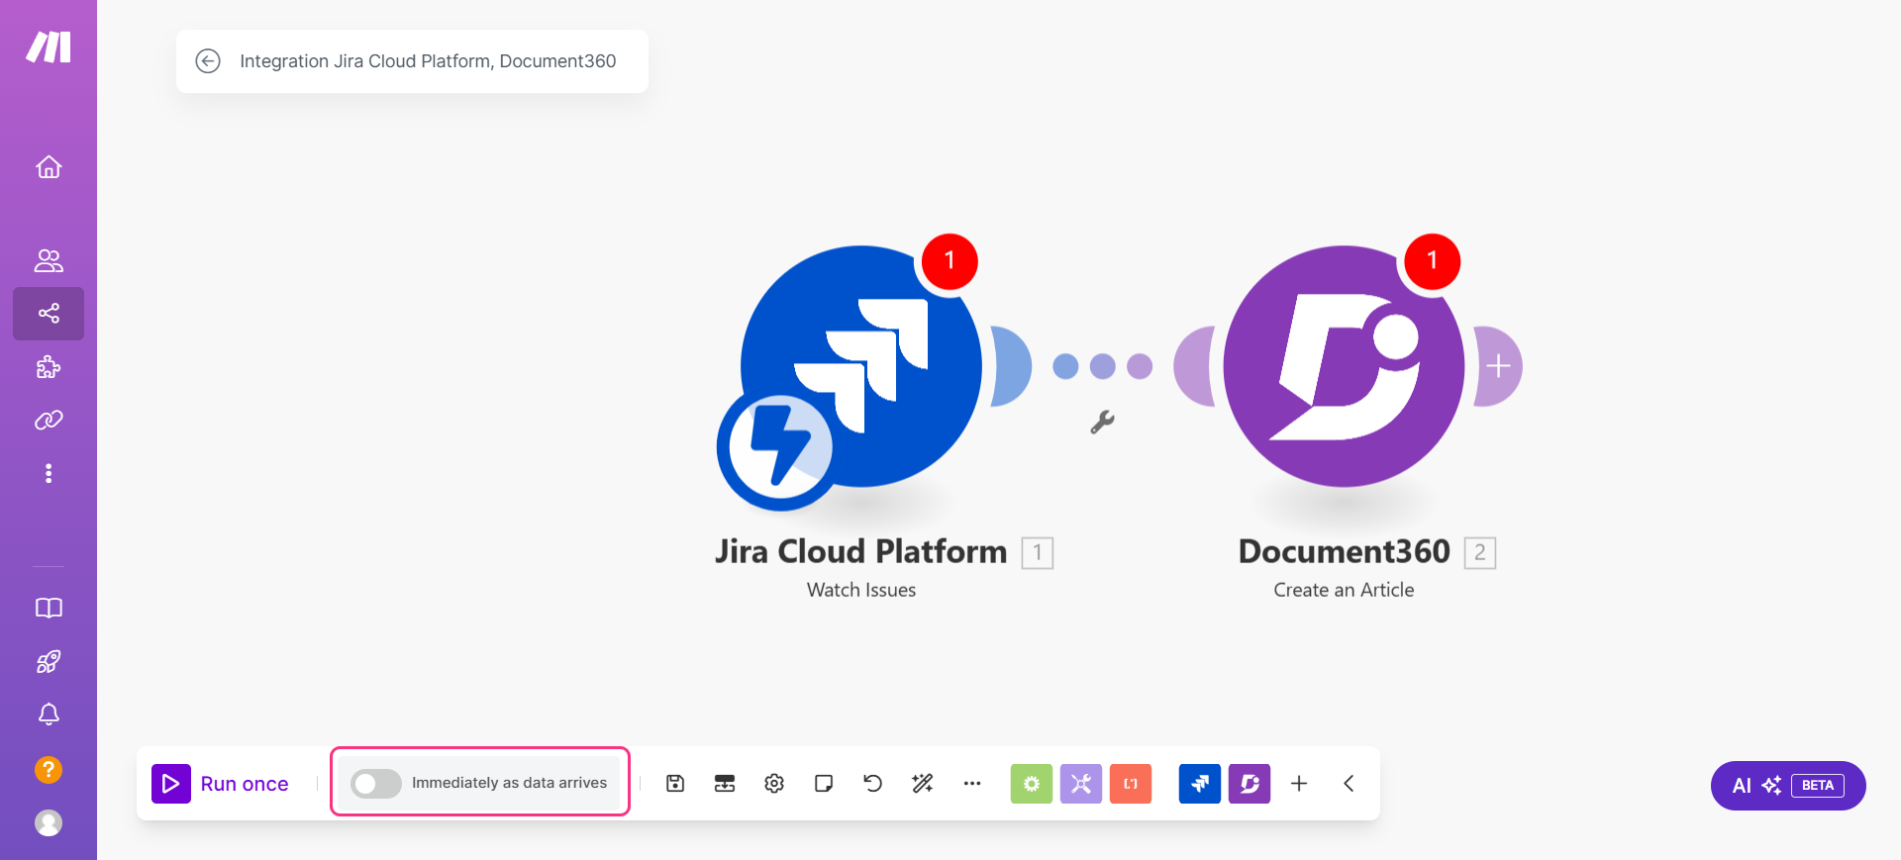Image resolution: width=1901 pixels, height=860 pixels.
Task: Click the Create an Article label
Action: (x=1344, y=590)
